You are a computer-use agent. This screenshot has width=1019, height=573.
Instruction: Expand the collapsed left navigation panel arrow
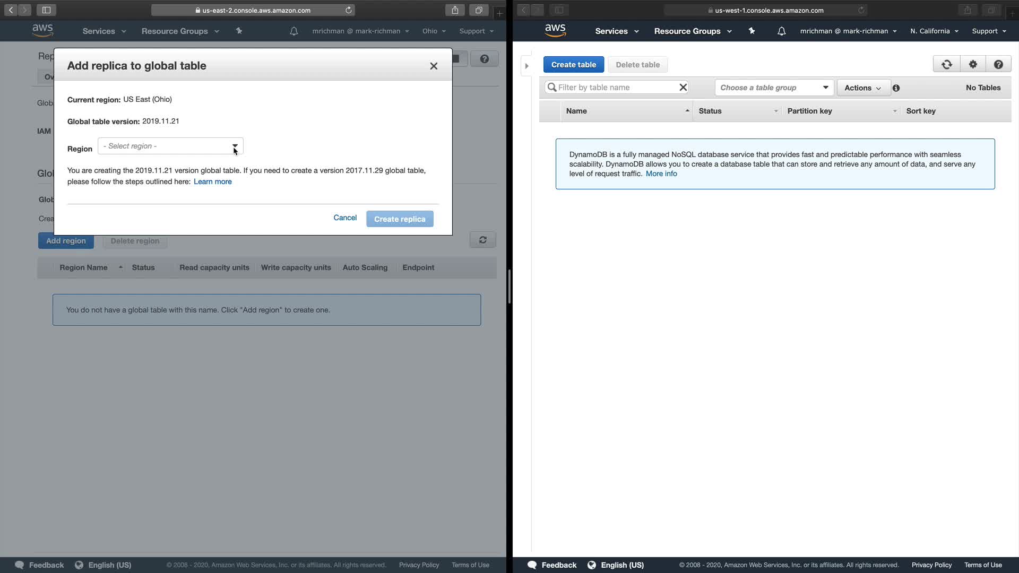[x=526, y=66]
